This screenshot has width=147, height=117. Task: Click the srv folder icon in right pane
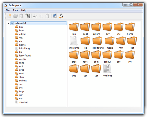click(x=119, y=55)
